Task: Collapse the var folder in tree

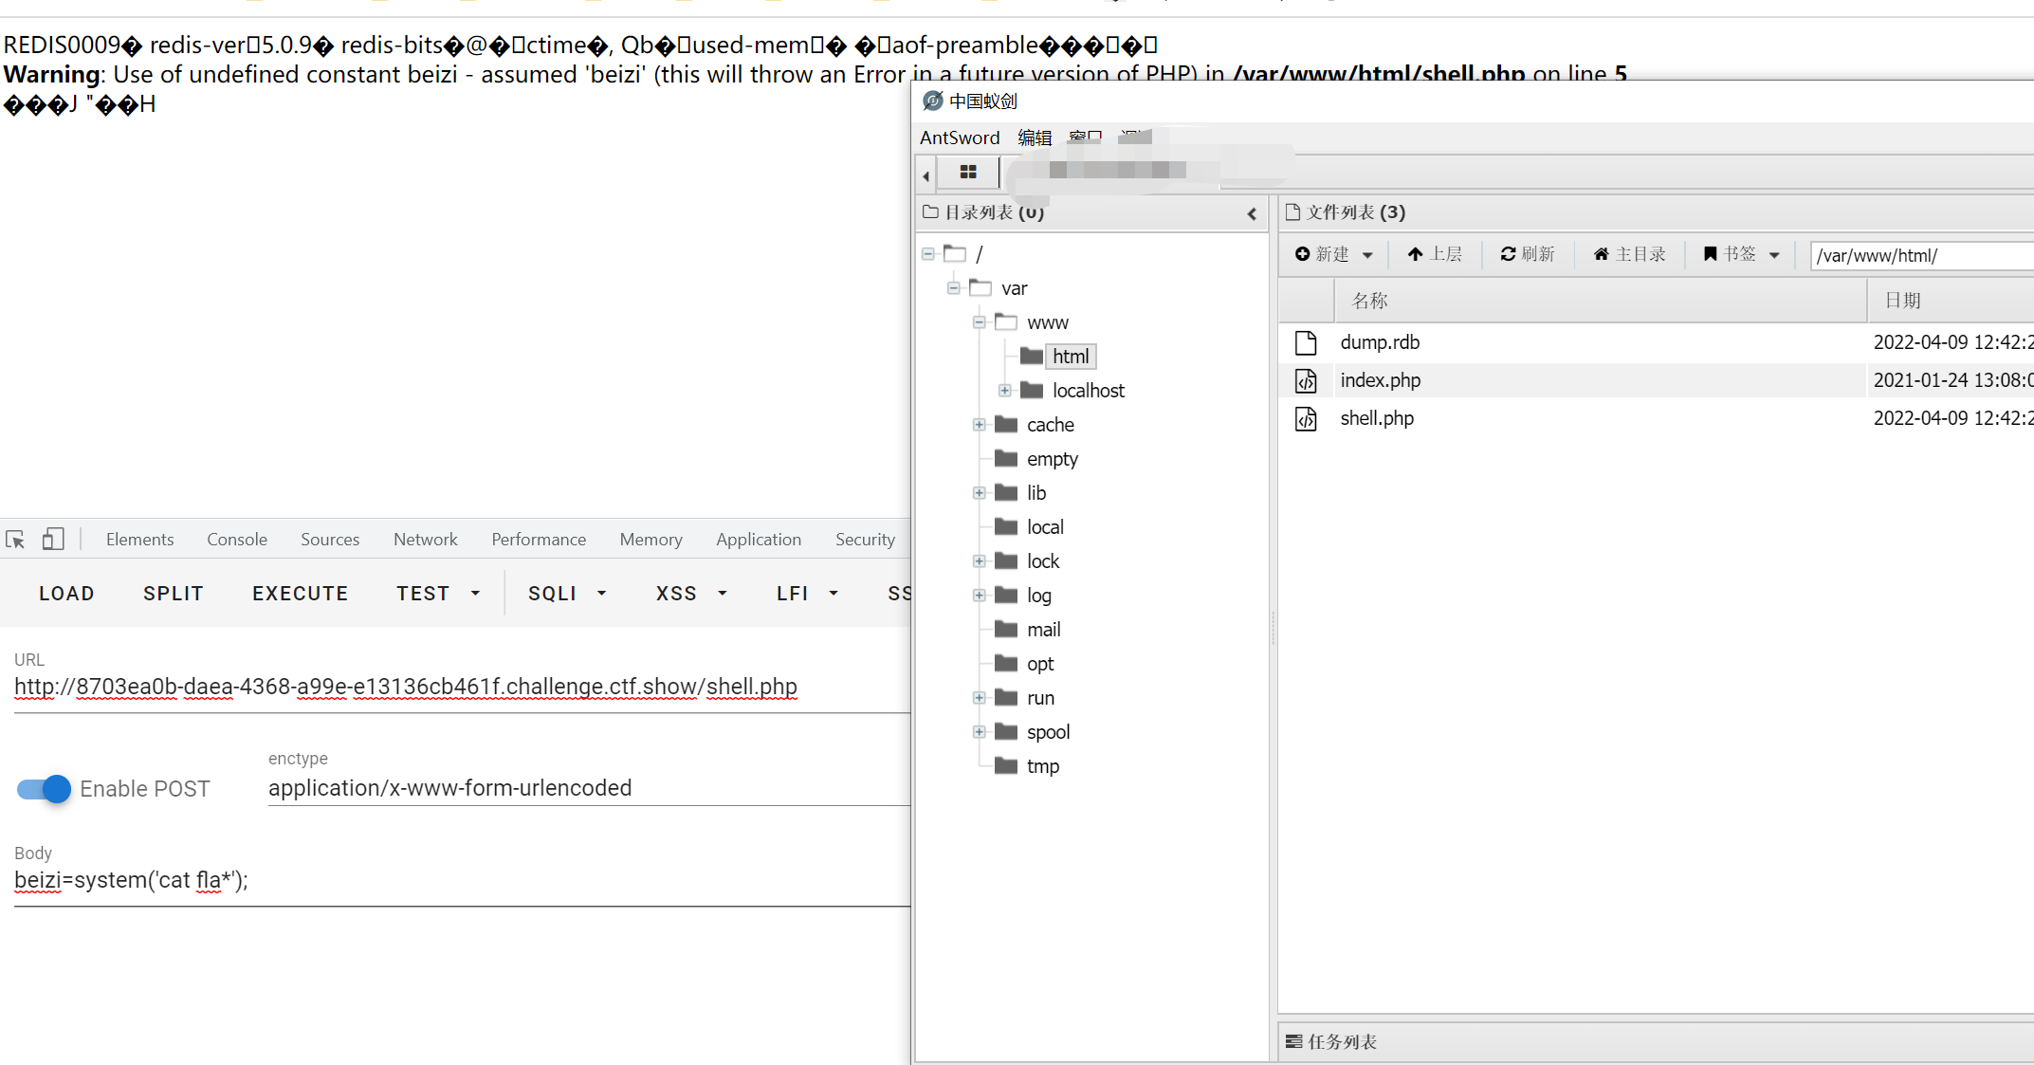Action: [953, 288]
